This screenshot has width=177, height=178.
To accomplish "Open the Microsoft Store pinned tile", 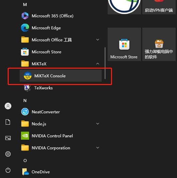I will tap(124, 44).
